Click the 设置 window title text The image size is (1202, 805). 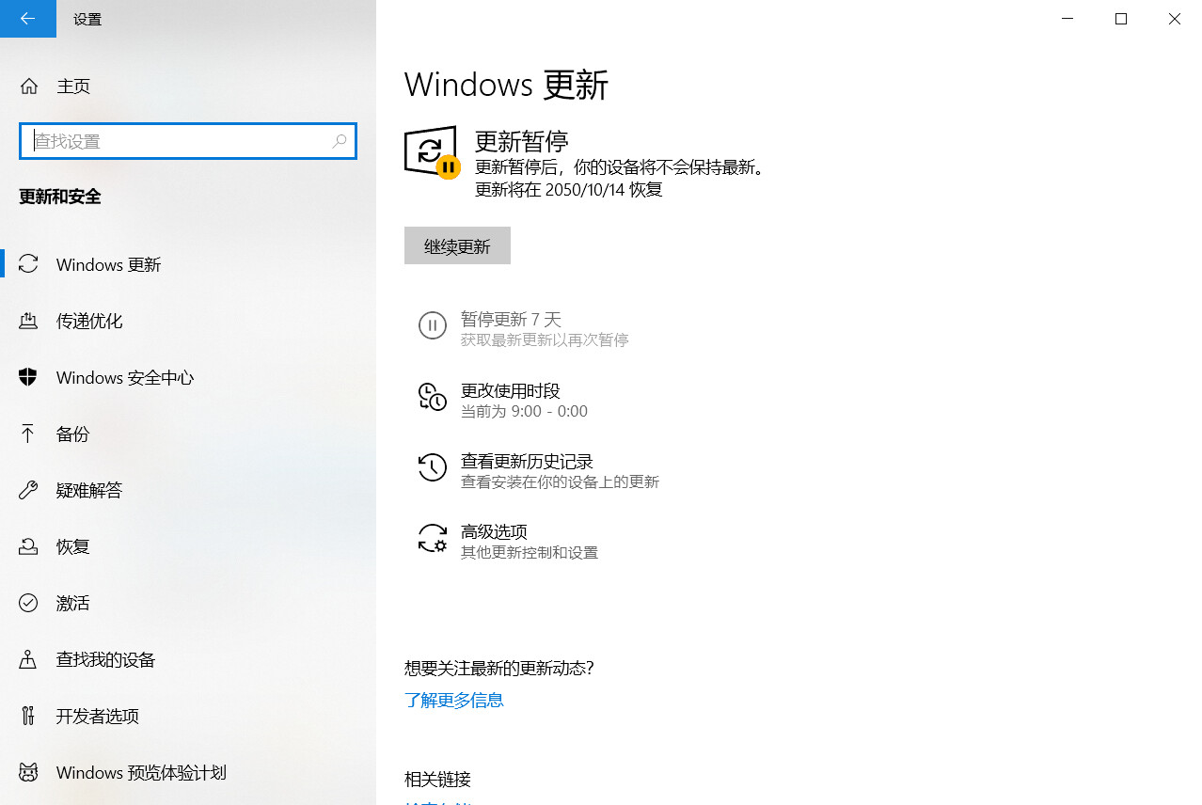(x=87, y=19)
